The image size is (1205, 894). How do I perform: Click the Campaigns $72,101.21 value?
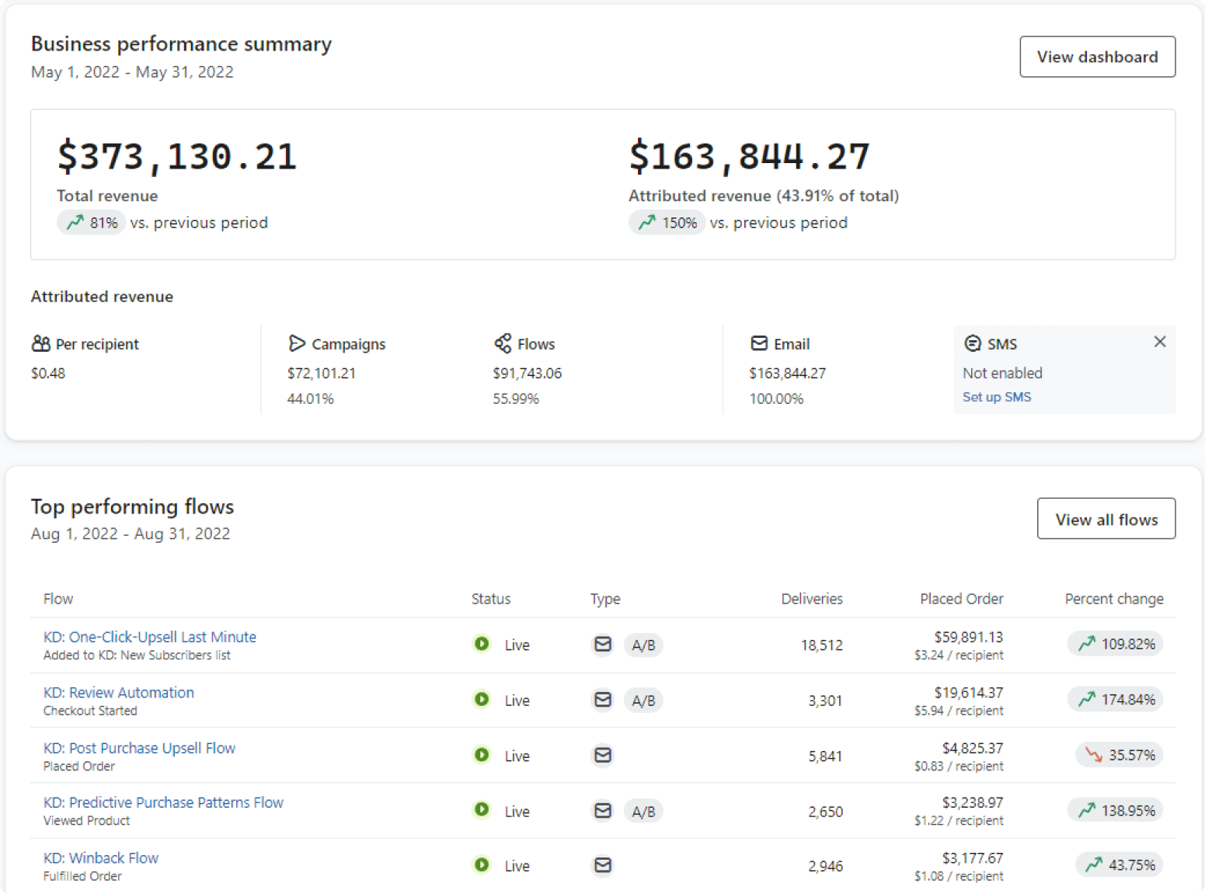[322, 374]
